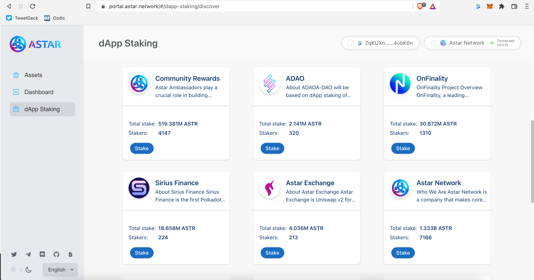Select total stake 2.141M ASTR text
The height and width of the screenshot is (280, 534).
tap(305, 124)
